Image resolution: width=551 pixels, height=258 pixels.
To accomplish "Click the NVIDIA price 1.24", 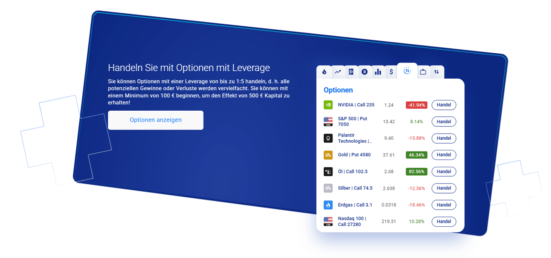I will pyautogui.click(x=389, y=105).
